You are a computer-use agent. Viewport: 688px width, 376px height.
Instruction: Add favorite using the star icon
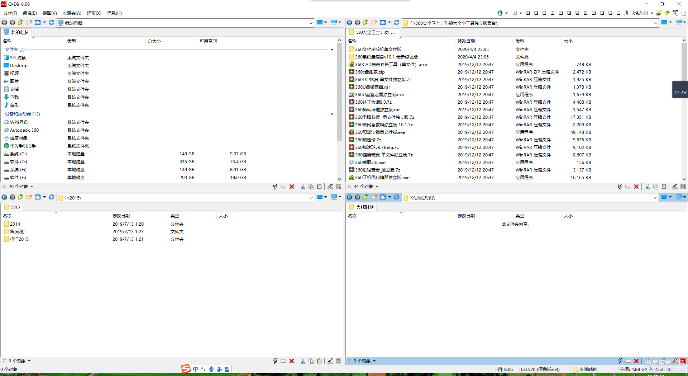(667, 13)
